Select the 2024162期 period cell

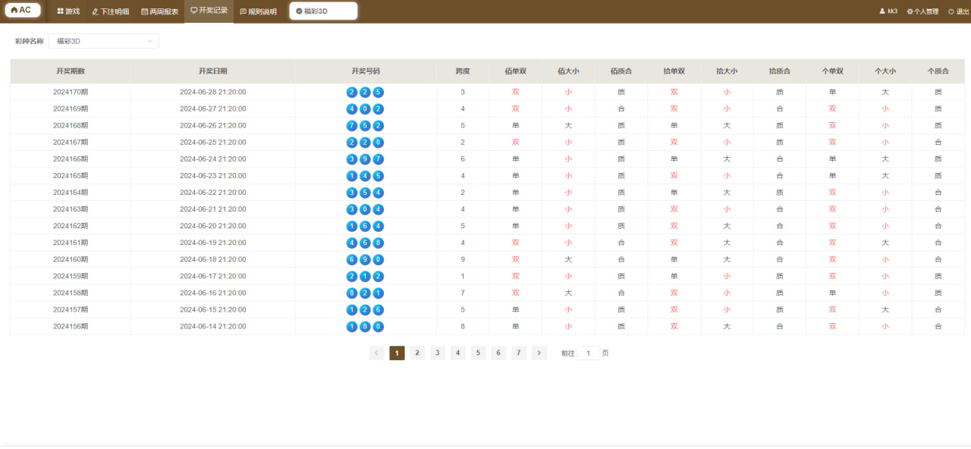[x=71, y=225]
